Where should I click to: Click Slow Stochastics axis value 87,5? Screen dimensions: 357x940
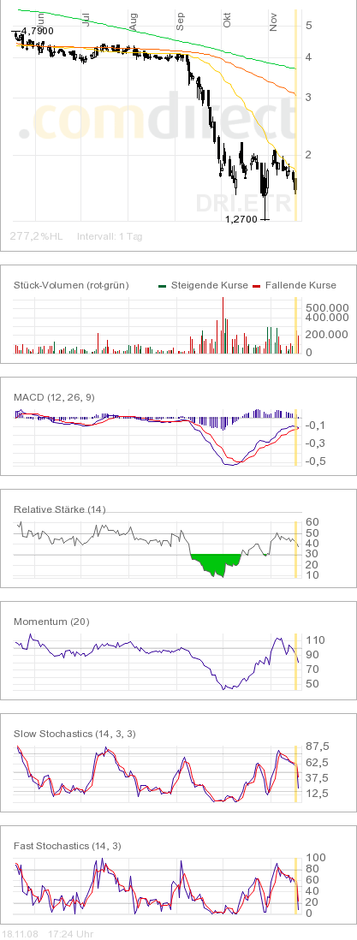tap(318, 747)
